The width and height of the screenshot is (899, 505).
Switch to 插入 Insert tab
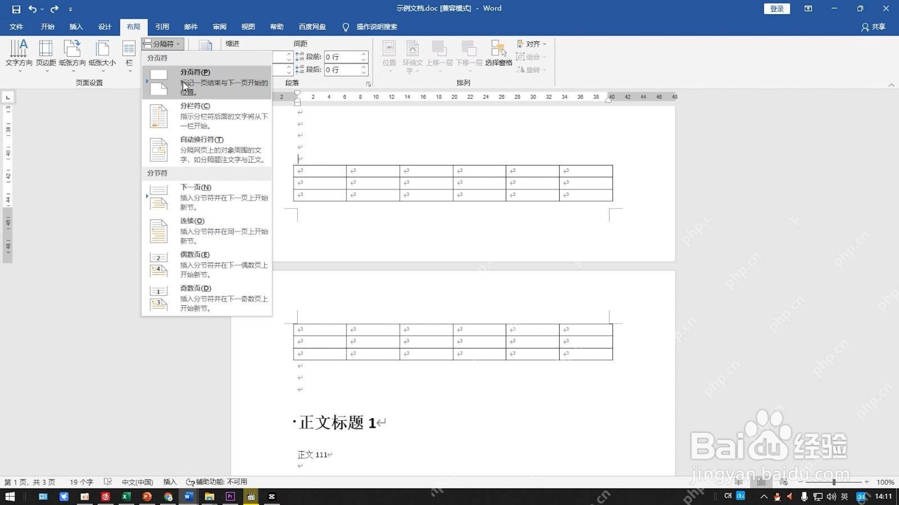tap(76, 27)
